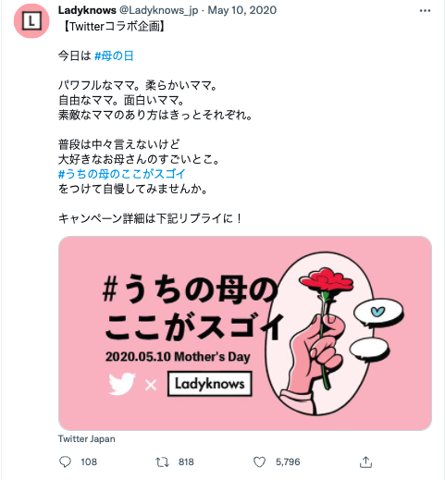
Task: Like the tweet with heart icon
Action: click(259, 462)
